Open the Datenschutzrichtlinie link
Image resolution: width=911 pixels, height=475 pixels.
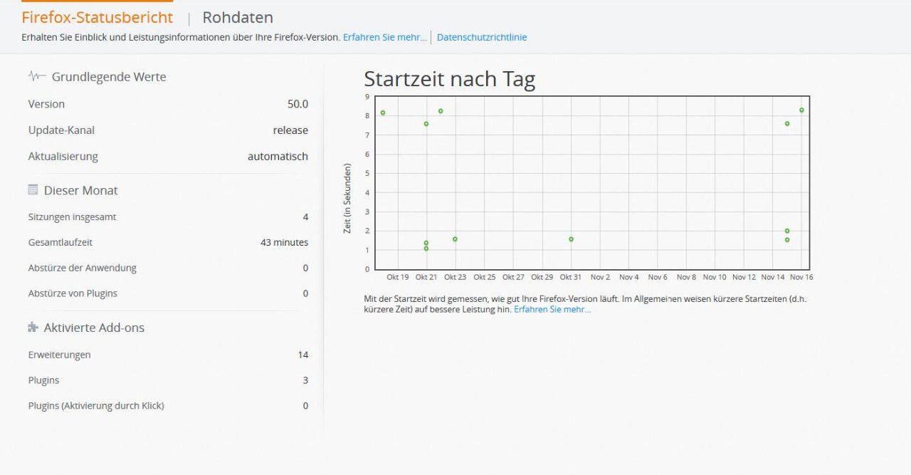click(x=482, y=37)
